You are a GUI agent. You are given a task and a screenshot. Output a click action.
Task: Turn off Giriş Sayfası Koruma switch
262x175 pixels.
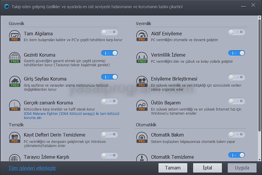point(109,77)
